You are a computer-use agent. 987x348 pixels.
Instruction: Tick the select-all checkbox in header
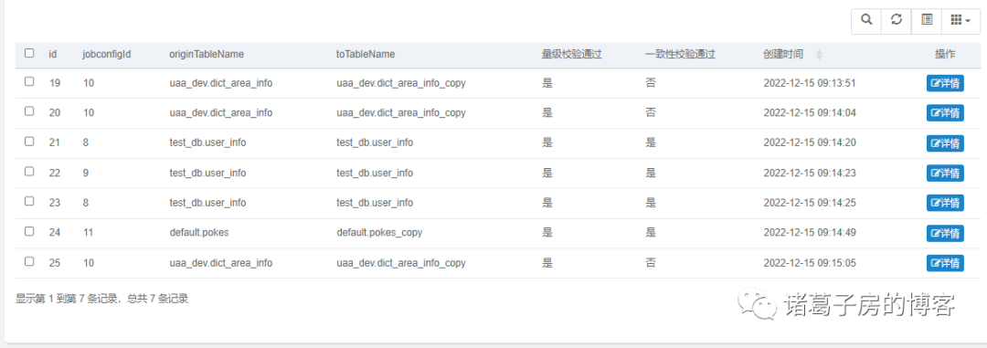coord(29,54)
